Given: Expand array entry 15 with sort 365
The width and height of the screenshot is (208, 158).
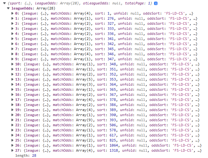Looking at the screenshot, I should click(12, 89).
